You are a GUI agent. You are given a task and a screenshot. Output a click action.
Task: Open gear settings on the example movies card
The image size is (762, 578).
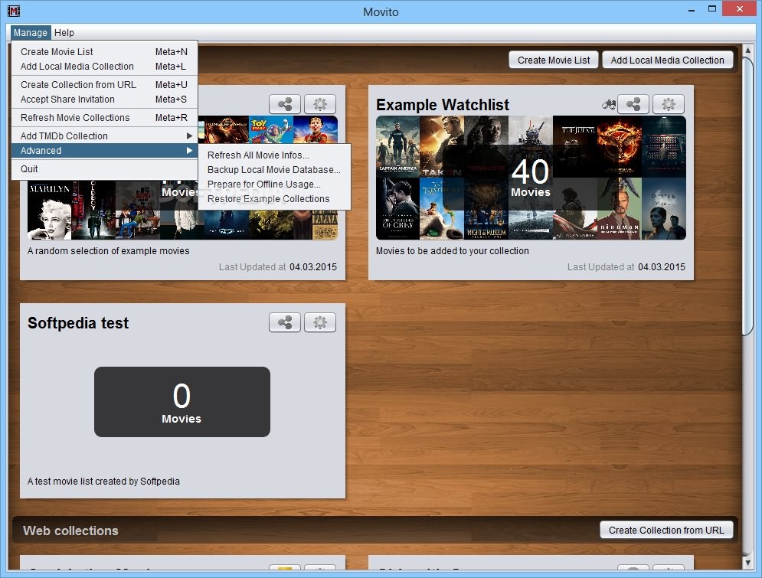320,104
